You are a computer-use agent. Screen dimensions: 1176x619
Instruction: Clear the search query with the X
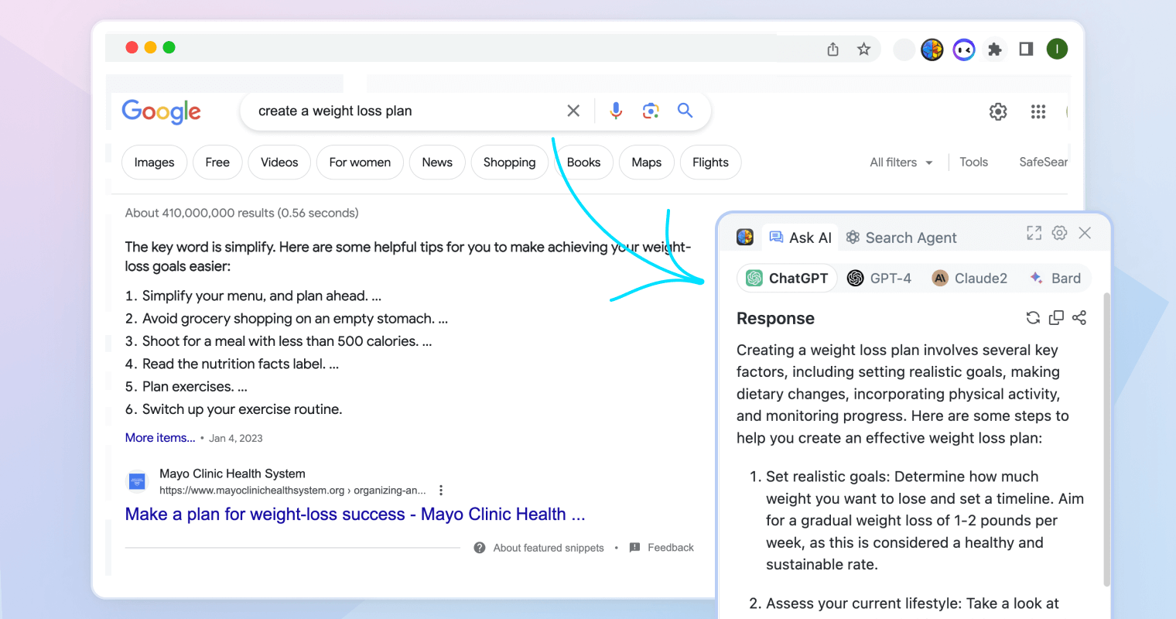click(573, 111)
